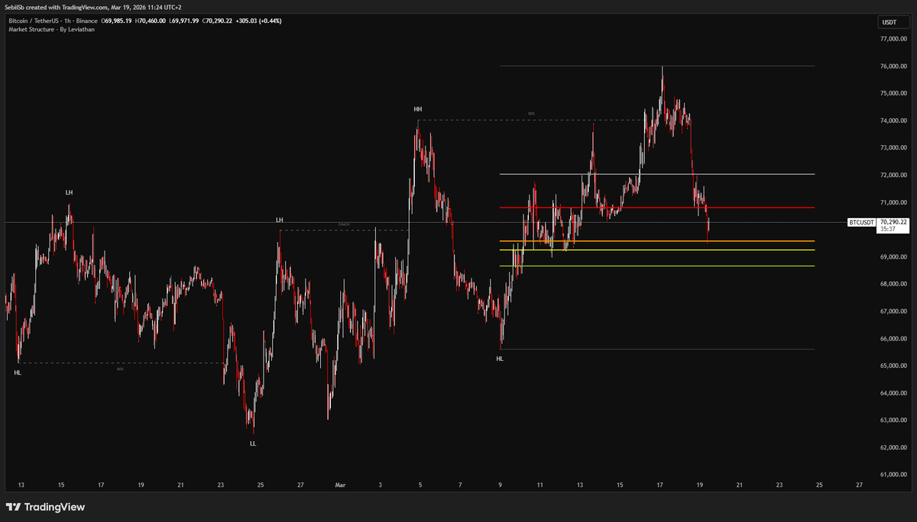Click the current price label 70,290.22
This screenshot has width=917, height=522.
click(893, 221)
